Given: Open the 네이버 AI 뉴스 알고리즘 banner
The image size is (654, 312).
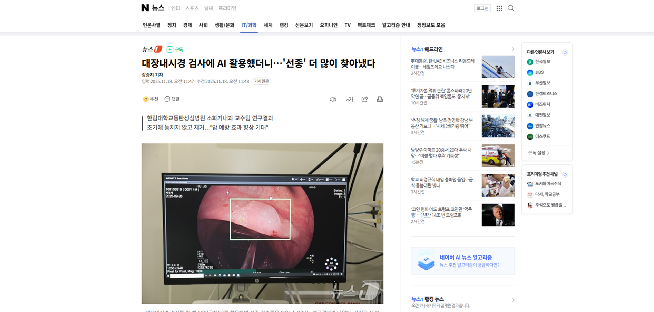Looking at the screenshot, I should point(462,261).
